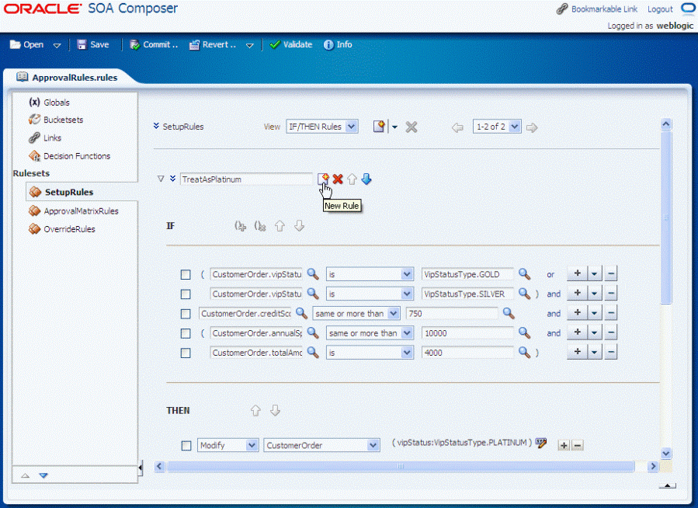Move TreatAsPlatinum rule down with blue arrow

coord(366,179)
